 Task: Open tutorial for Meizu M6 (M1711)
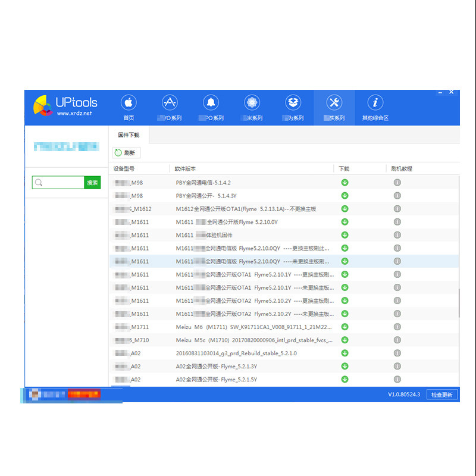coord(397,327)
